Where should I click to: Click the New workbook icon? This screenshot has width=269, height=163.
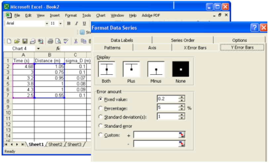tap(9, 41)
